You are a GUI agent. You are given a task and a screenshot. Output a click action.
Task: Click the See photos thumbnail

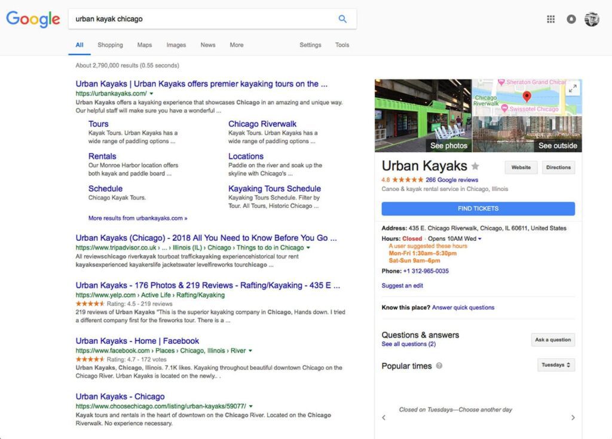coord(423,116)
